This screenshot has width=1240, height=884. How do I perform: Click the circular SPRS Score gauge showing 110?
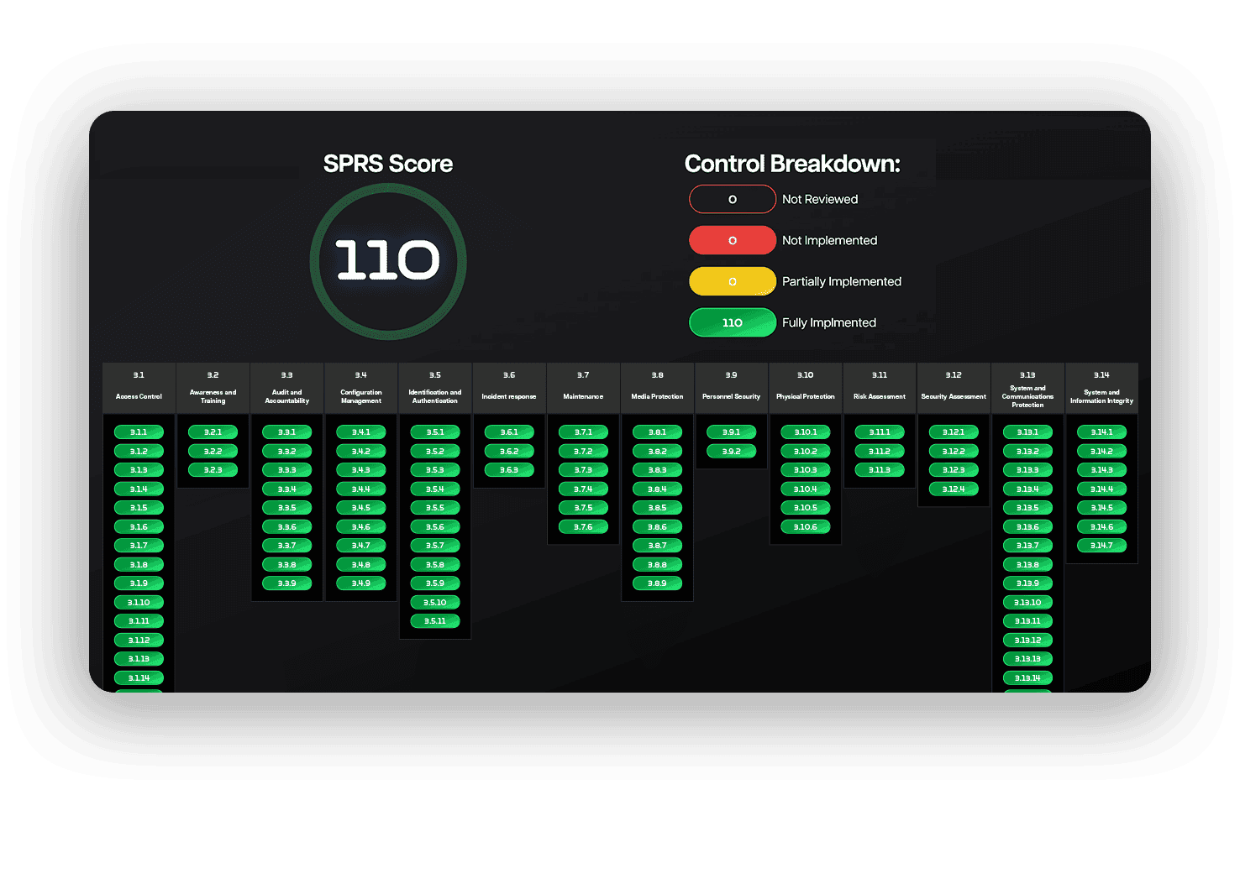point(388,260)
